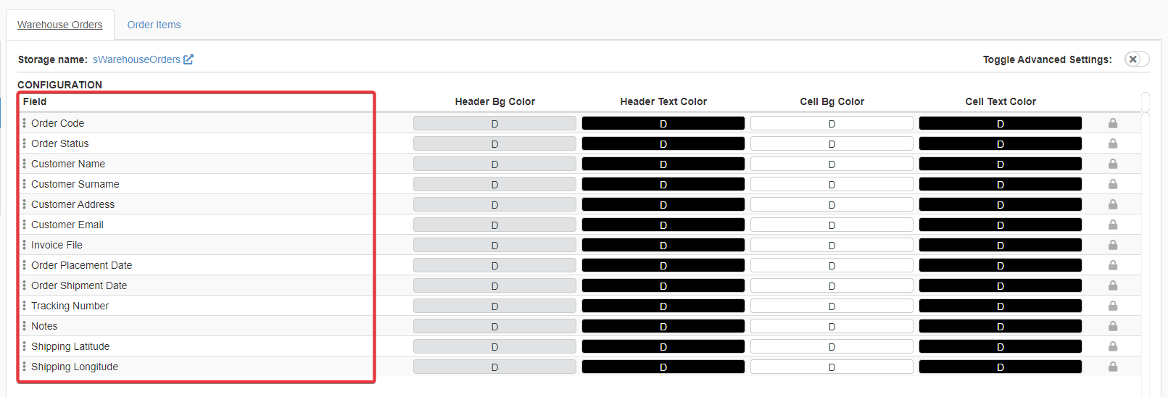Image resolution: width=1168 pixels, height=397 pixels.
Task: Click the lock icon for Order Code
Action: coord(1112,123)
